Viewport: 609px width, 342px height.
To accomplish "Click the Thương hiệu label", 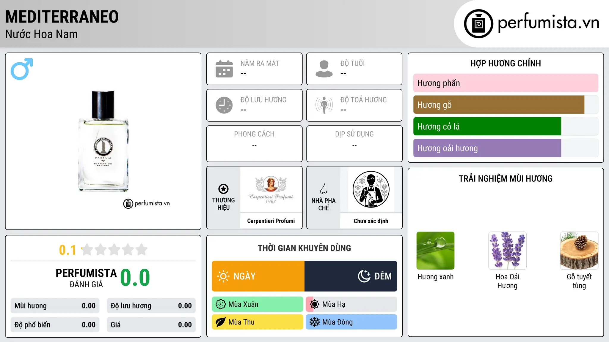I will [x=223, y=204].
